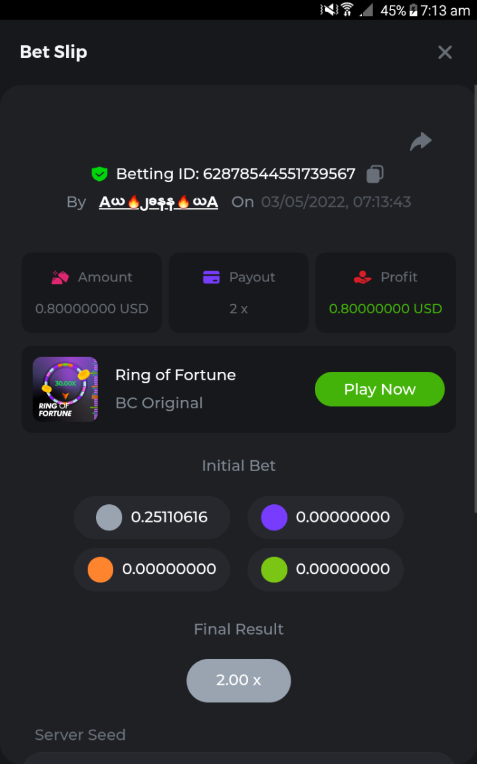Copy the Betting ID with copy icon
This screenshot has width=477, height=764.
click(375, 174)
